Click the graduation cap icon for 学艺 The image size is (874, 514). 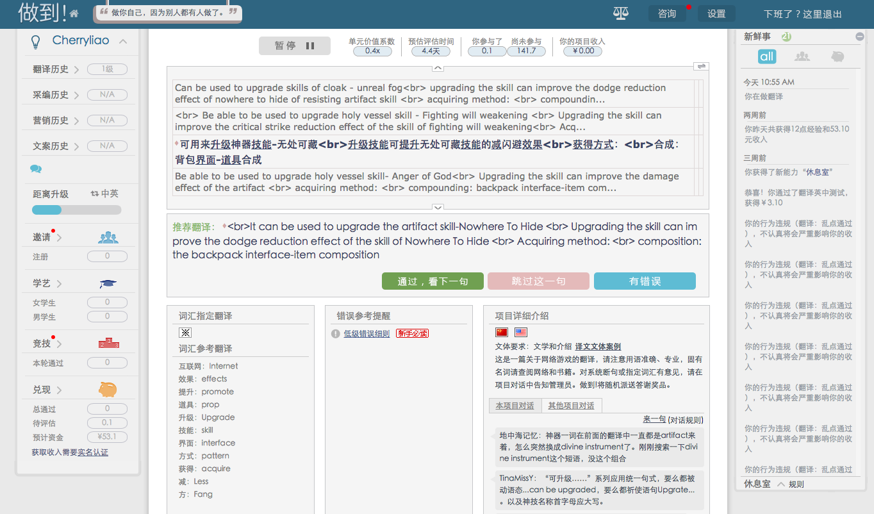[x=108, y=284]
